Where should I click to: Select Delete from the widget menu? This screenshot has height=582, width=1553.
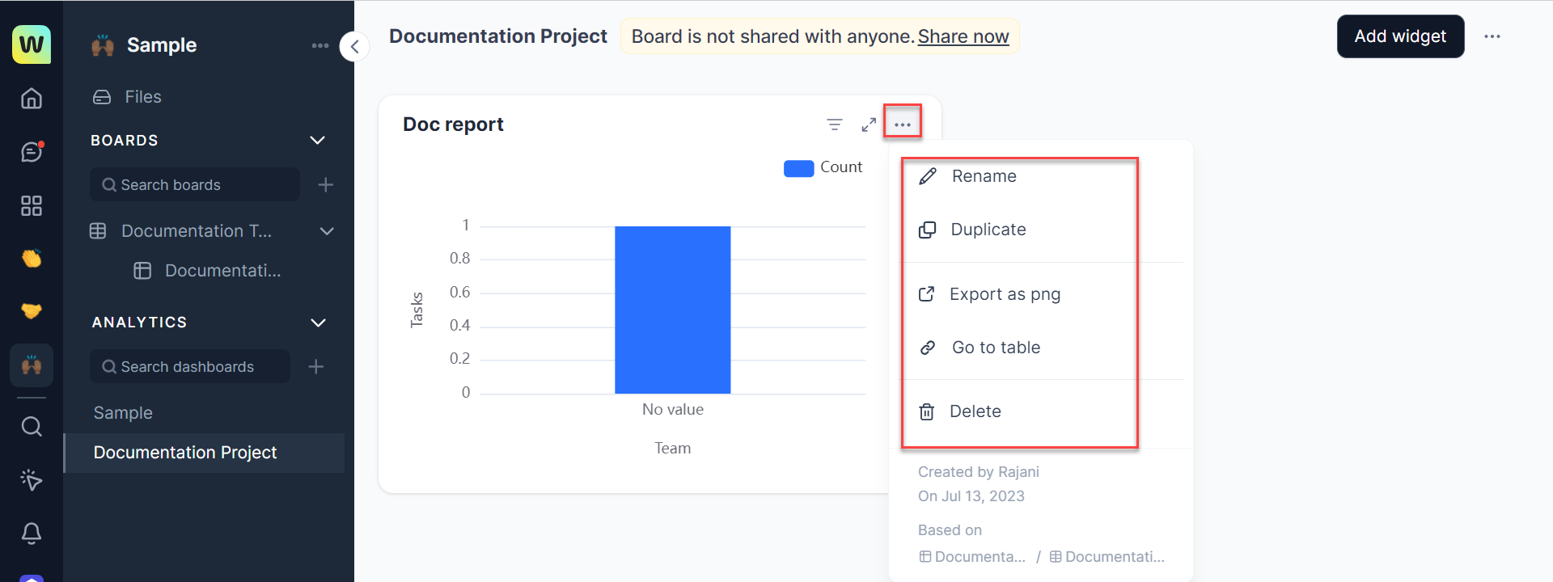point(975,411)
